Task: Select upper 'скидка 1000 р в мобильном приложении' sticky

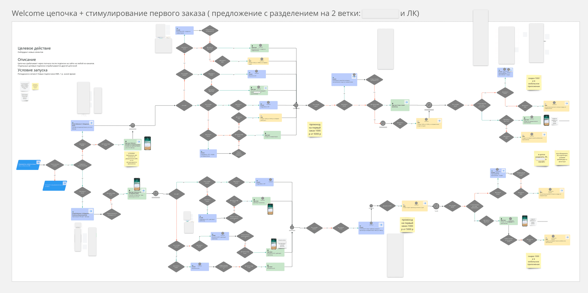Action: (534, 82)
